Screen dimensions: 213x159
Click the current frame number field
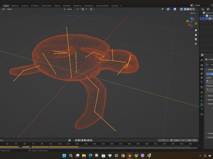coord(163,140)
